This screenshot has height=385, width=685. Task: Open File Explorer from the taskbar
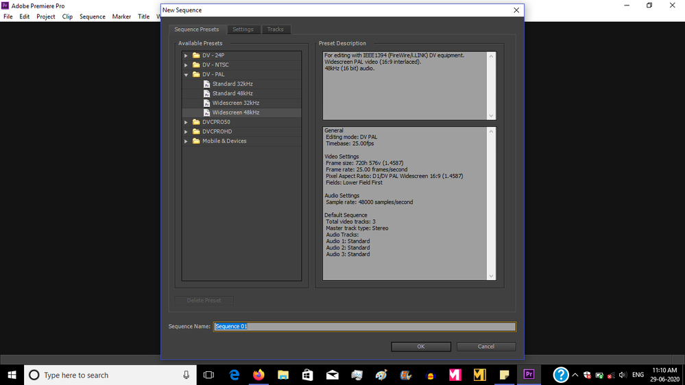point(283,375)
